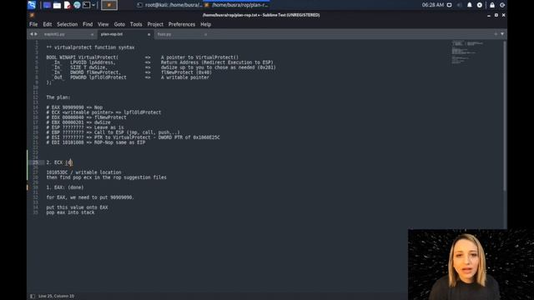The width and height of the screenshot is (534, 300).
Task: Click line number 25 in gutter
Action: point(35,162)
